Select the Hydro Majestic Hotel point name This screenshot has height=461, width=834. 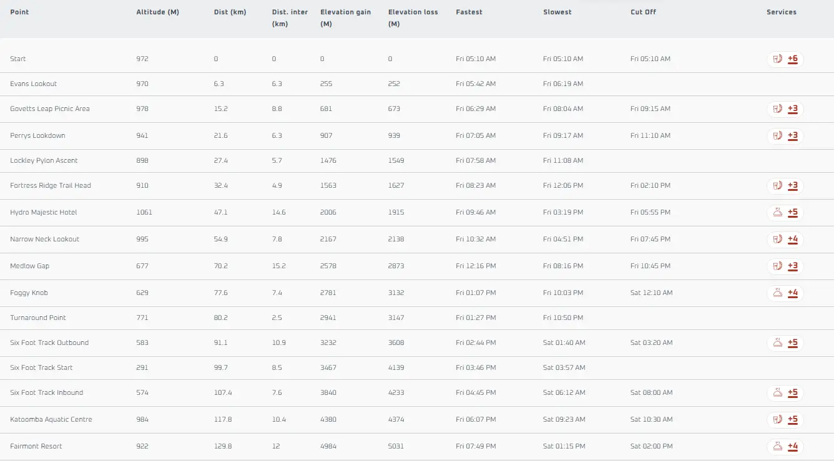click(x=44, y=212)
